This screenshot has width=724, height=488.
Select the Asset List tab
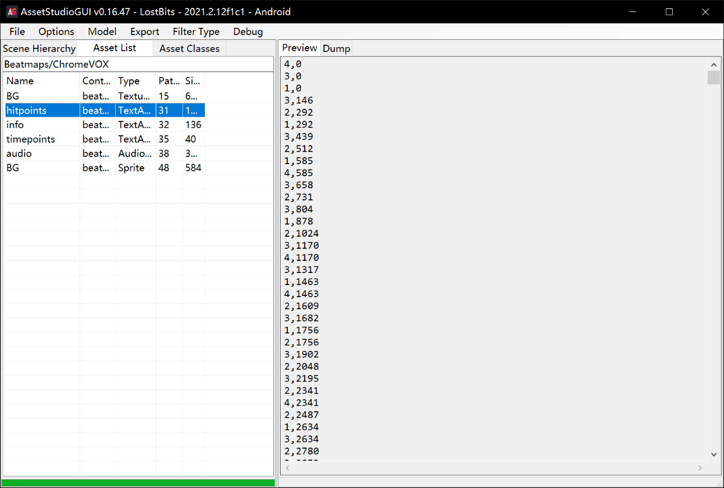pyautogui.click(x=115, y=48)
